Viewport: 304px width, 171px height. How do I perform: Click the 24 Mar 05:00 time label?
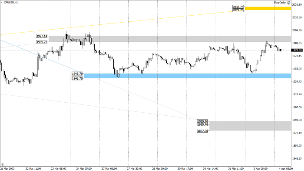84,168
